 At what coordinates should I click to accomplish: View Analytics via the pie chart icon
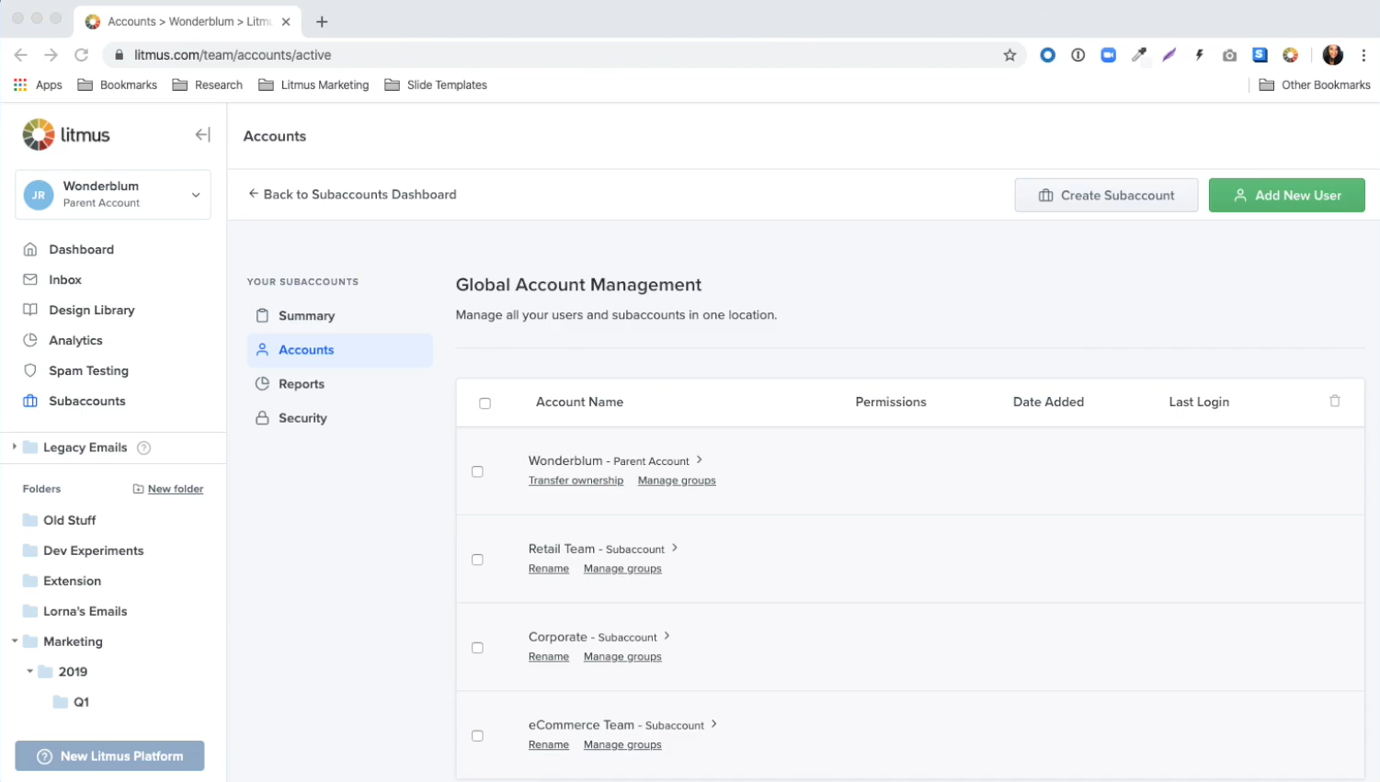tap(30, 340)
